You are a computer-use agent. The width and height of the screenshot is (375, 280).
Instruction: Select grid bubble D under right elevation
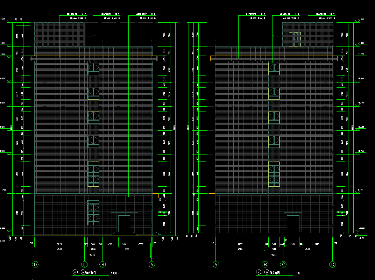click(333, 264)
